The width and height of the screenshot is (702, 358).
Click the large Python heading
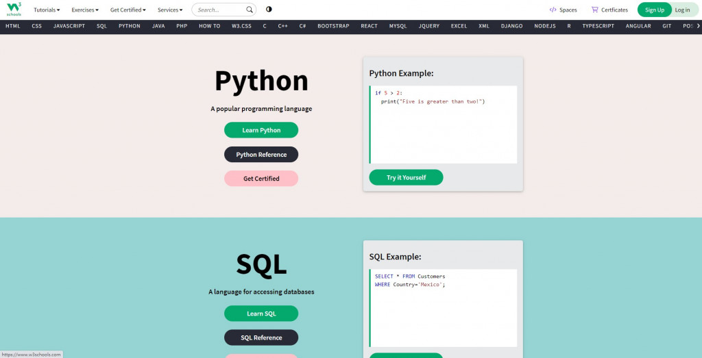click(261, 81)
